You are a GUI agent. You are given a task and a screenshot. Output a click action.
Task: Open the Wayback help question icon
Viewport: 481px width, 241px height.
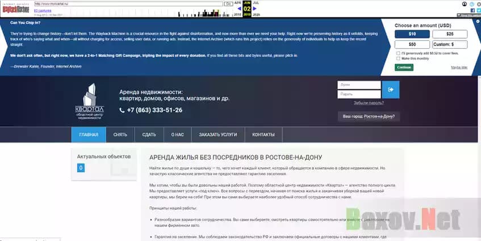472,4
